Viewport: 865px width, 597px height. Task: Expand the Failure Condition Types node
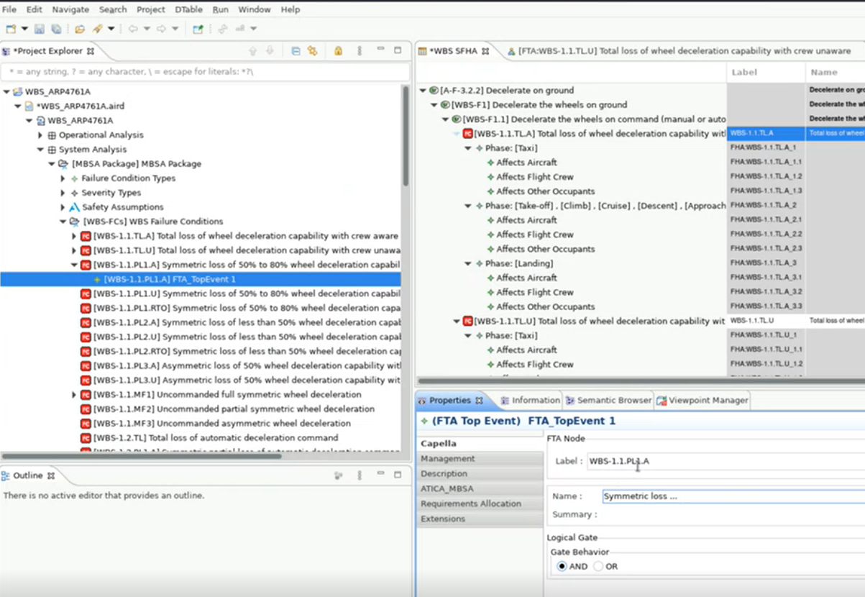(x=63, y=178)
